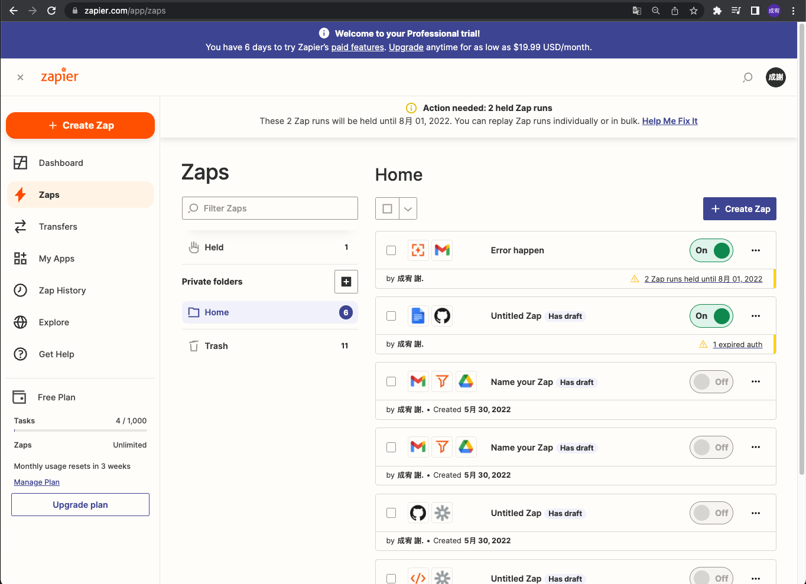Click the Manage Plan link
806x584 pixels.
[x=37, y=482]
